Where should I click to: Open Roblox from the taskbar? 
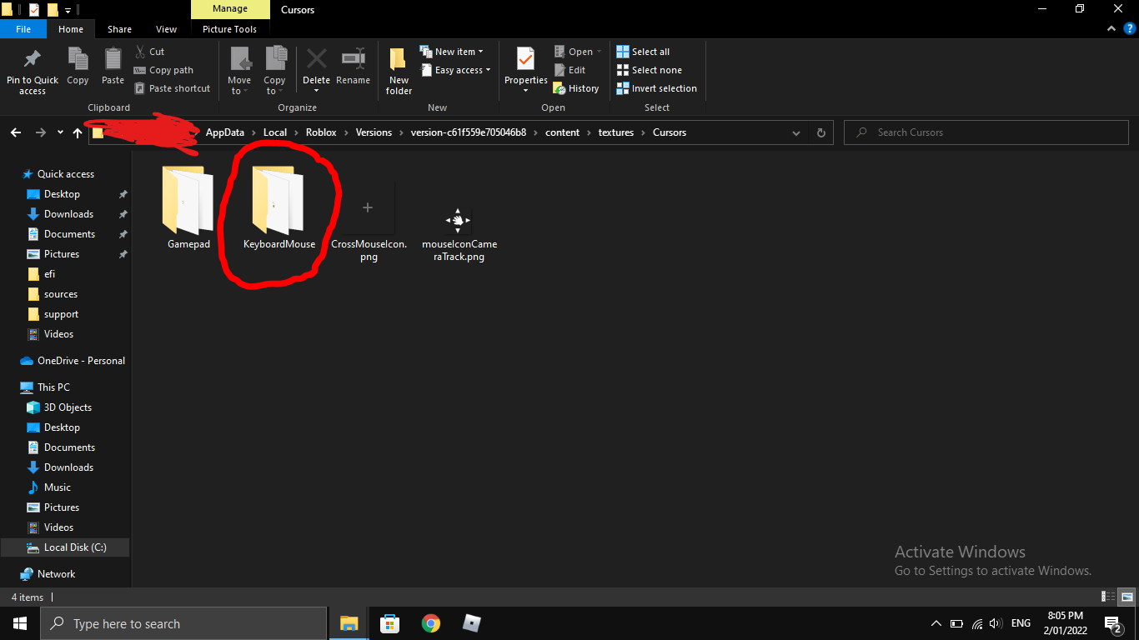472,623
